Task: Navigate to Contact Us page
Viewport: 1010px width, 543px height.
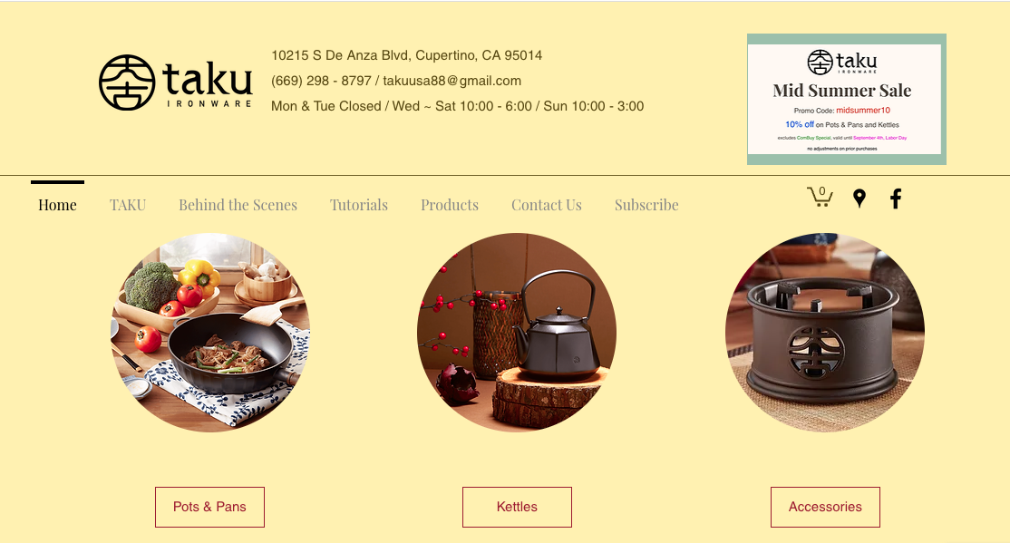Action: (546, 205)
